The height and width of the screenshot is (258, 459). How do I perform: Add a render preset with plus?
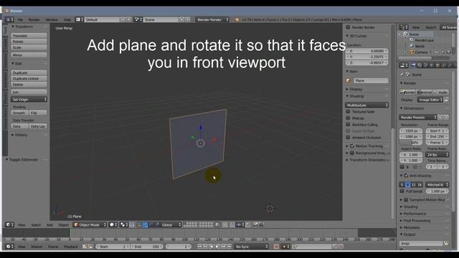click(440, 118)
